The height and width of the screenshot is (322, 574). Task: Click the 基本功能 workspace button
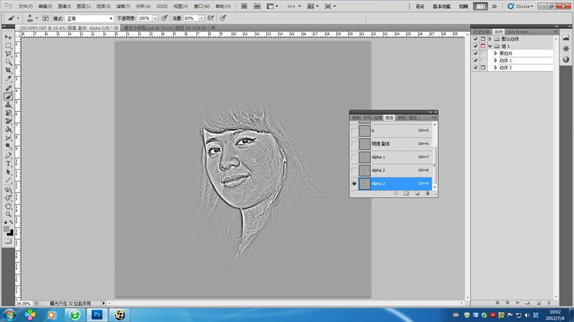coord(441,6)
